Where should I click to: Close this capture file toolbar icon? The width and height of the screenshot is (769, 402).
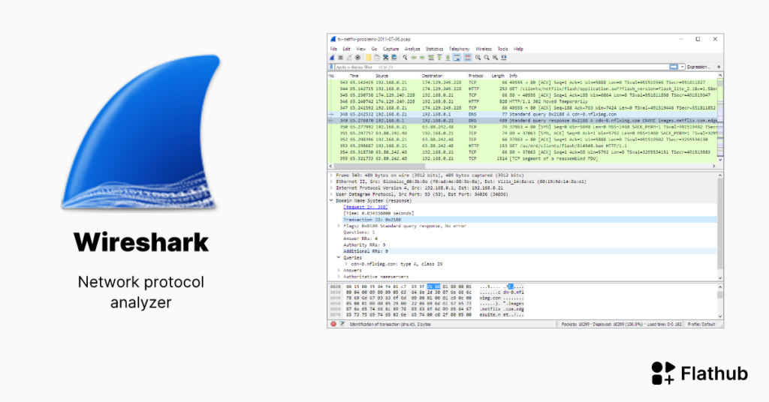385,58
